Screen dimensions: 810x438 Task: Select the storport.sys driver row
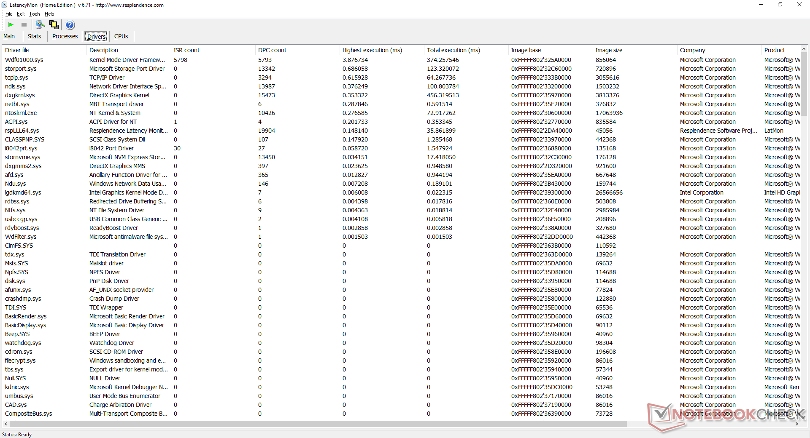click(401, 69)
